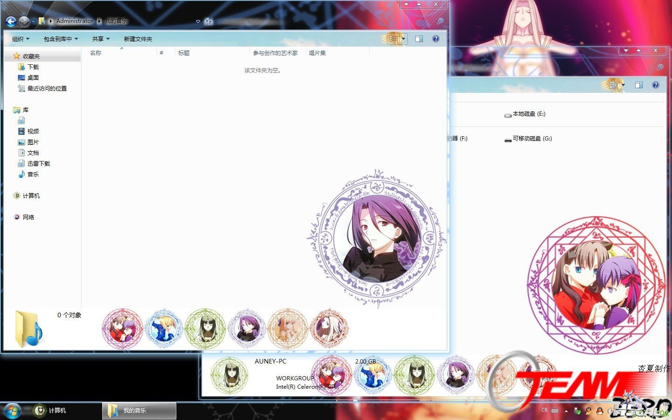The width and height of the screenshot is (672, 420).
Task: Click 我的音乐 in the address path
Action: coord(116,21)
